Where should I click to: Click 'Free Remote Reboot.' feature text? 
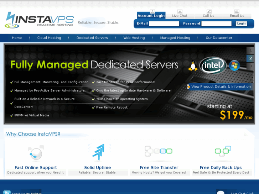112,107
